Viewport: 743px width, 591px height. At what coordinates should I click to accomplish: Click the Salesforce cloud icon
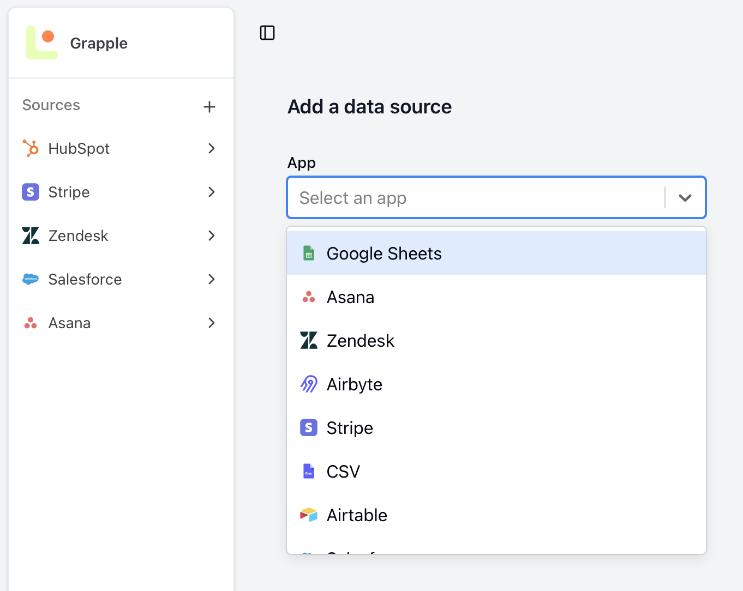pyautogui.click(x=31, y=279)
